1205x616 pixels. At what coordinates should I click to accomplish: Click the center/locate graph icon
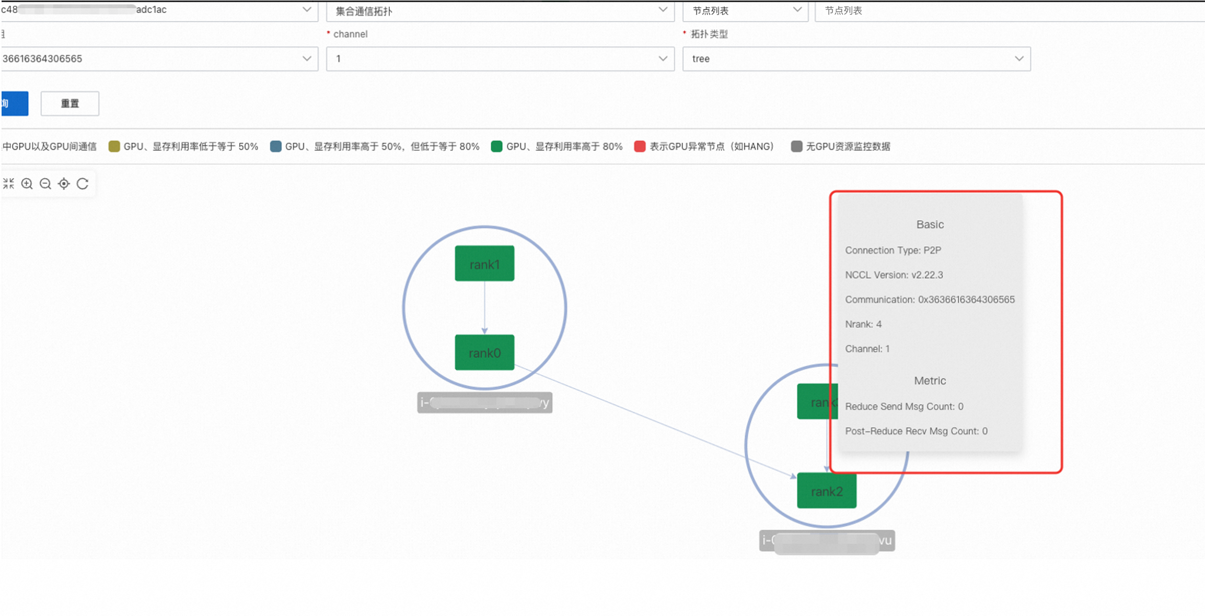64,184
